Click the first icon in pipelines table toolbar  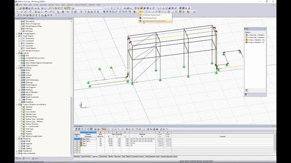pyautogui.click(x=76, y=129)
